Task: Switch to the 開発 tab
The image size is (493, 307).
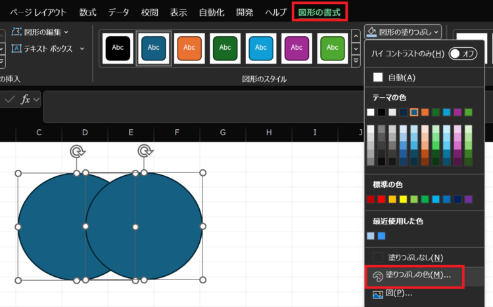Action: tap(245, 12)
